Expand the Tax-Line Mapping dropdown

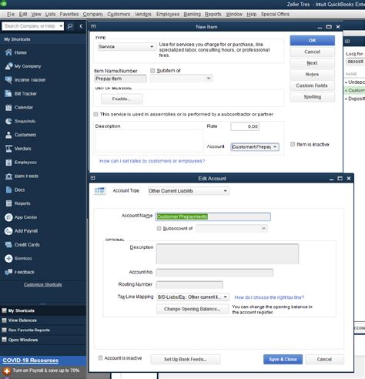(193, 297)
